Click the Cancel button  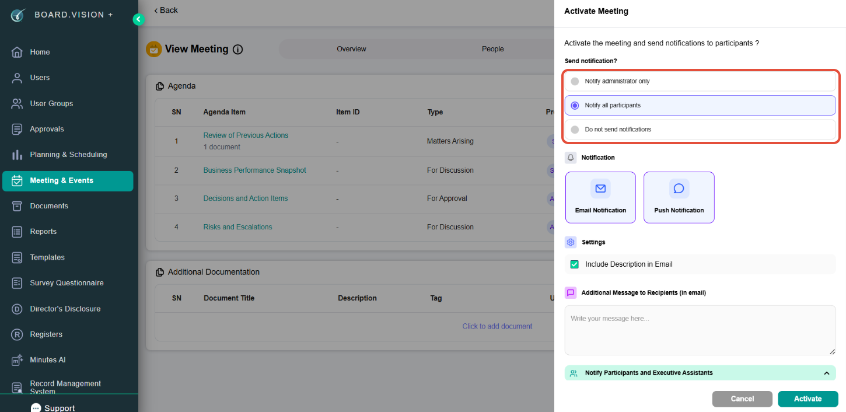click(742, 399)
